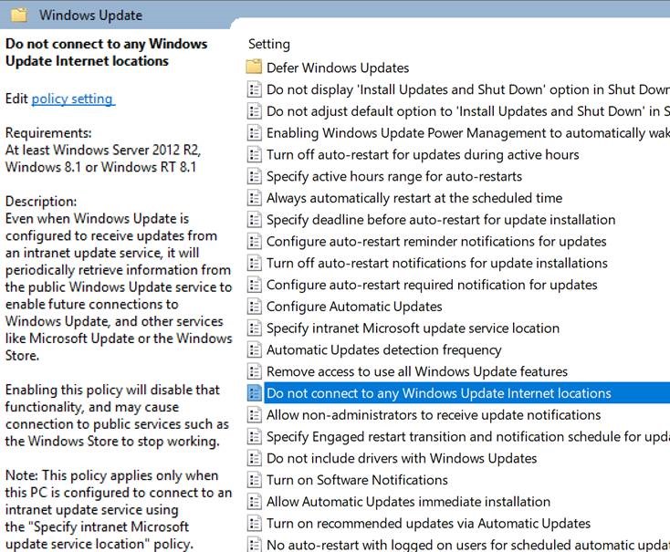Viewport: 670px width, 552px height.
Task: Select Always automatically restart at scheduled time
Action: [414, 198]
